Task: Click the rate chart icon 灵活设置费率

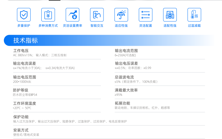Action: [72, 15]
